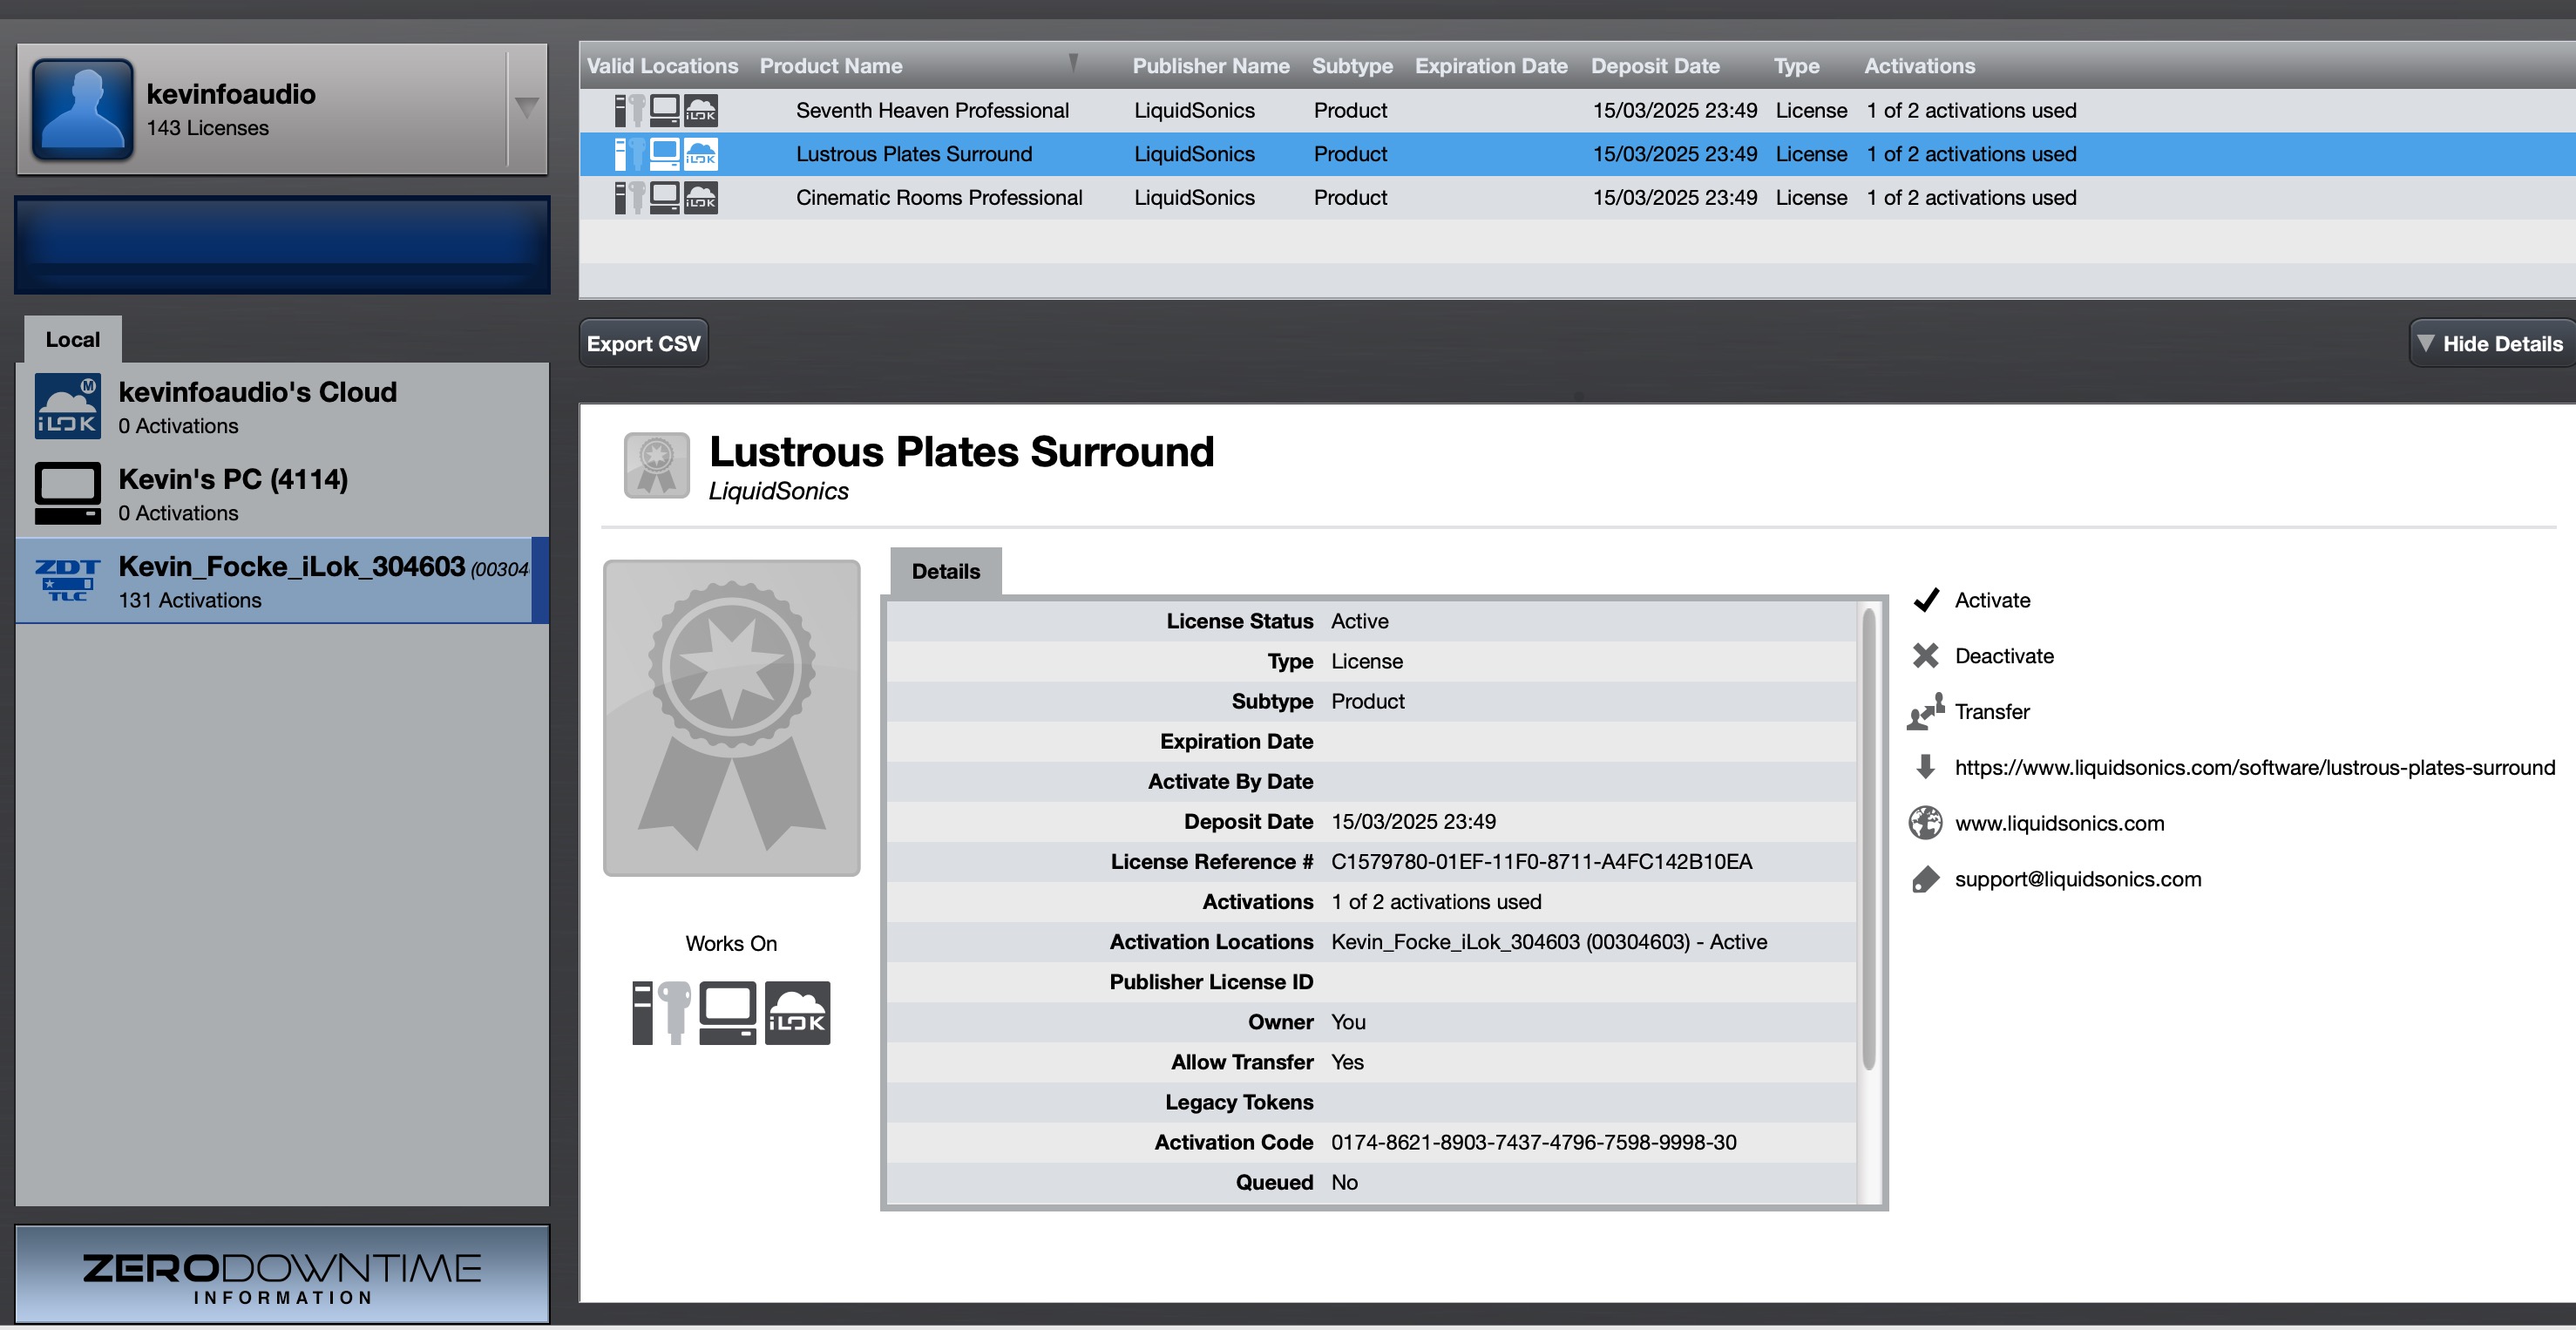Select the Kevin's PC computer icon
Screen dimensions: 2576x1330
[x=68, y=493]
